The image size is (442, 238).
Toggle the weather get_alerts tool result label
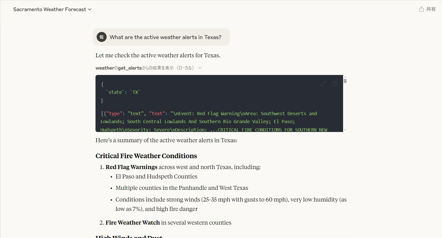[144, 68]
